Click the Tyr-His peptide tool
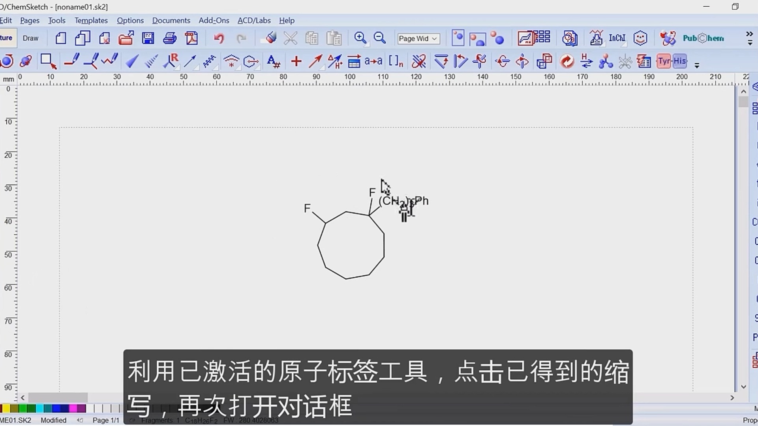This screenshot has height=426, width=758. pyautogui.click(x=672, y=61)
